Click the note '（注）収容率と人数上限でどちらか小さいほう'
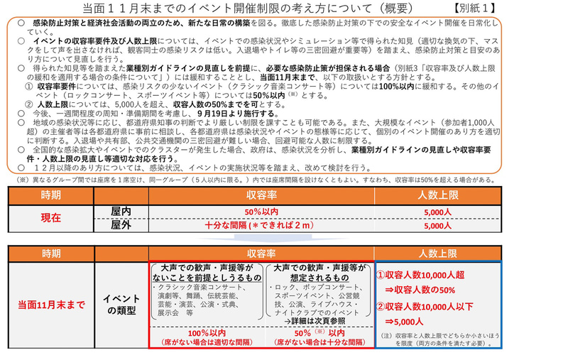The image size is (568, 355). [x=440, y=336]
